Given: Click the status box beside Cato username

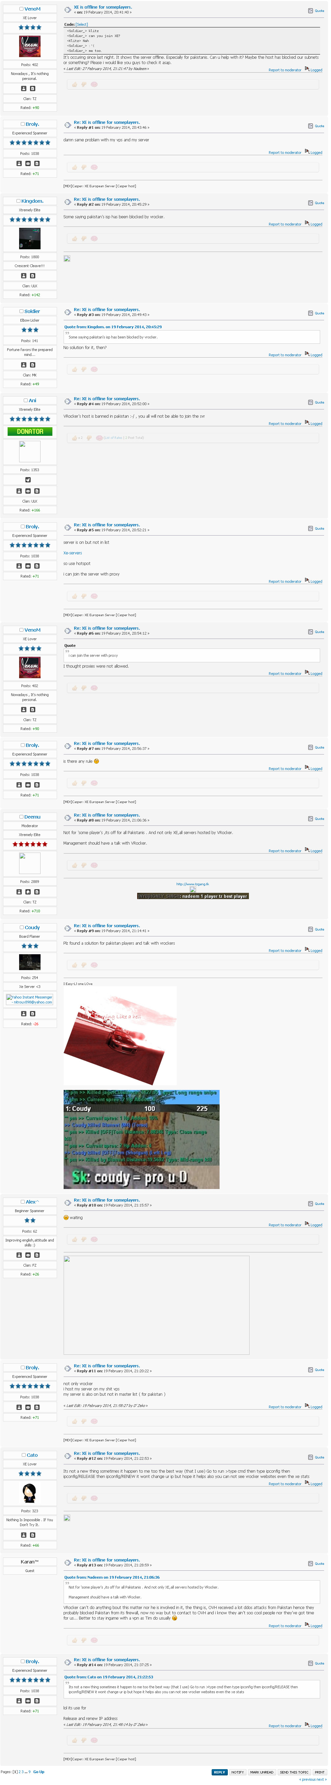Looking at the screenshot, I should [24, 1455].
